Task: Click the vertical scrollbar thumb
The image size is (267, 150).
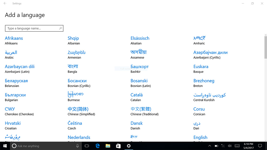Action: pyautogui.click(x=265, y=47)
